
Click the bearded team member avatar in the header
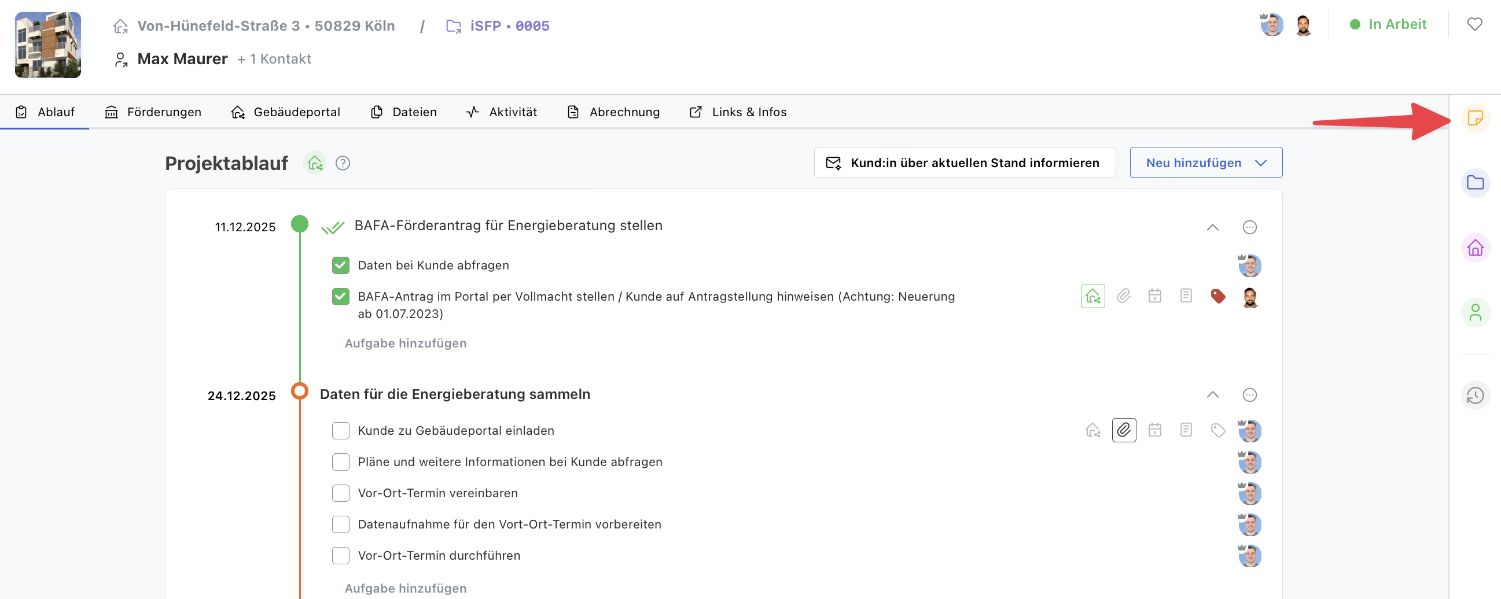pos(1303,25)
